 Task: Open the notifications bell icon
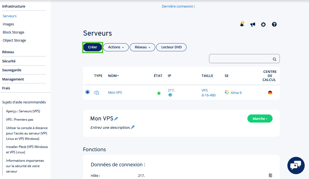tap(242, 24)
